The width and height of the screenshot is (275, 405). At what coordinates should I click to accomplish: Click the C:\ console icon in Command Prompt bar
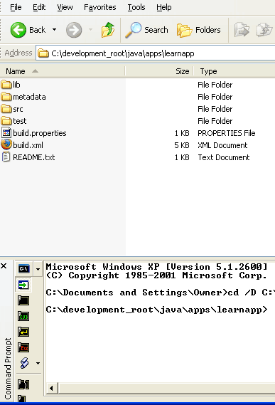point(24,269)
